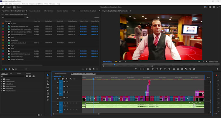Open the Full playback resolution dropdown
The height and width of the screenshot is (118, 221).
coord(201,62)
